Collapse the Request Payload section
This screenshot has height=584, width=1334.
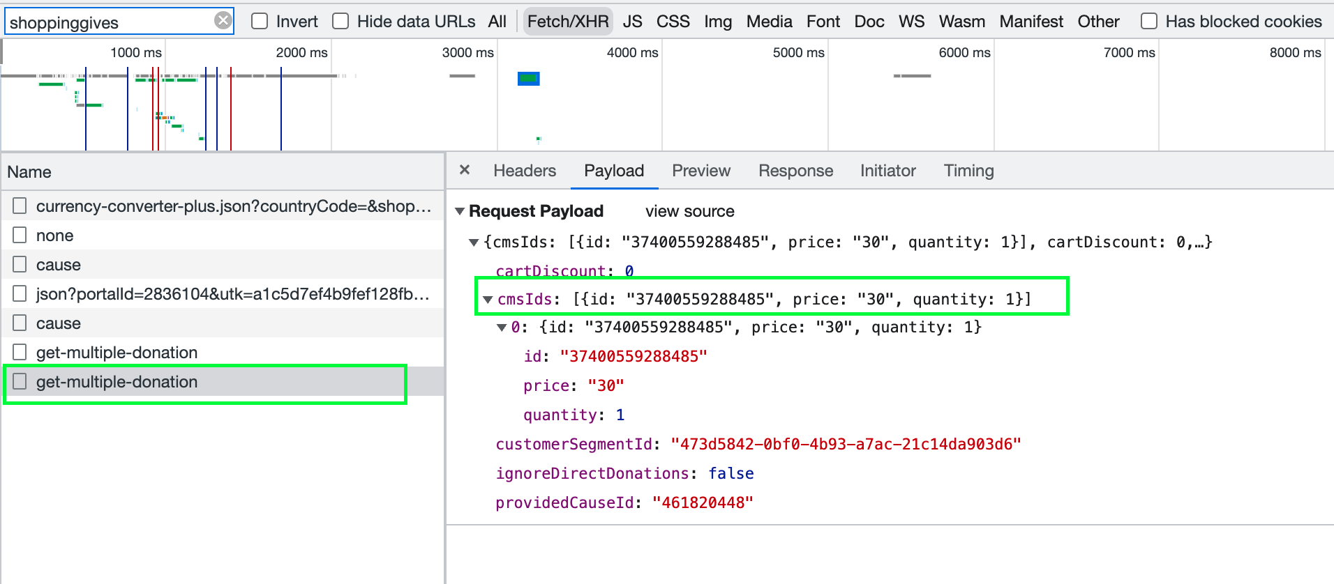click(x=460, y=211)
